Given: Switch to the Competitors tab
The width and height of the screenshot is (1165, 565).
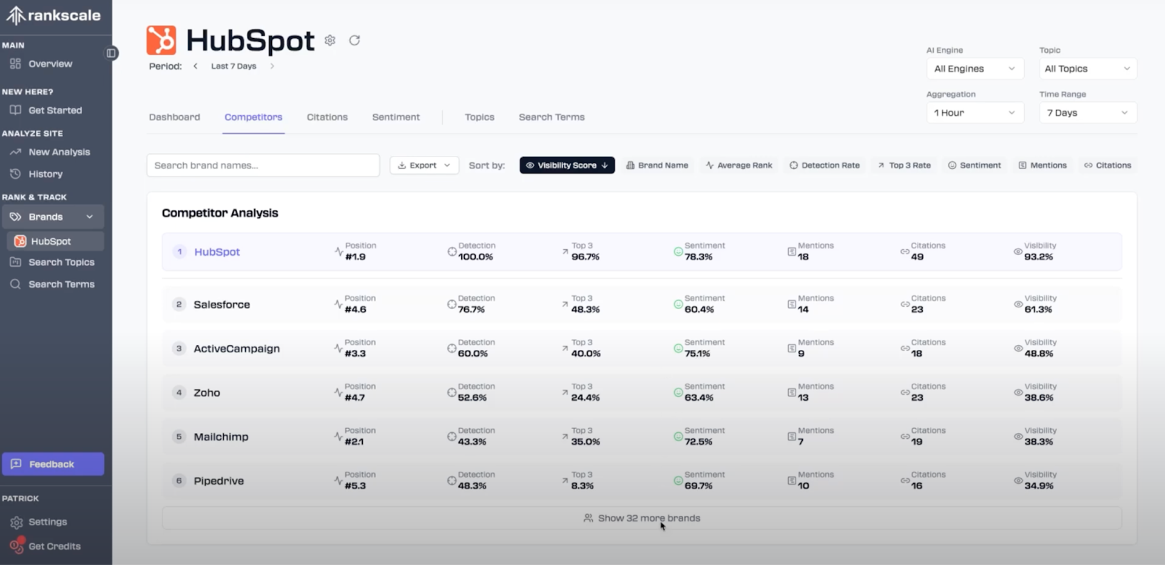Looking at the screenshot, I should pos(254,117).
